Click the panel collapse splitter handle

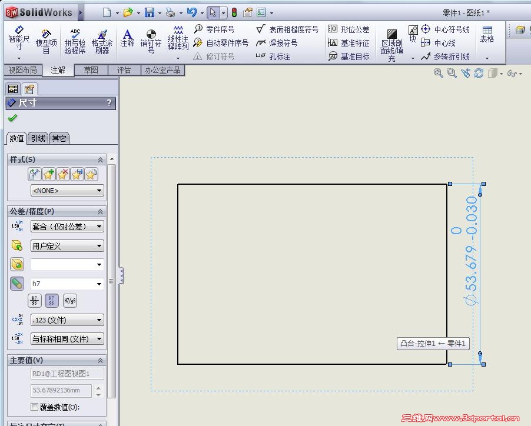[121, 276]
